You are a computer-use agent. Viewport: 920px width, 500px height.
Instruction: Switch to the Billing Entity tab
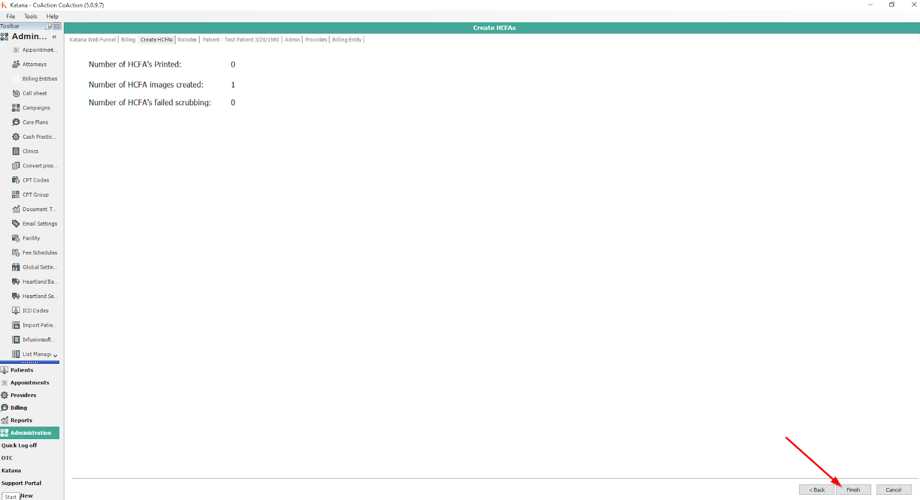pos(347,40)
